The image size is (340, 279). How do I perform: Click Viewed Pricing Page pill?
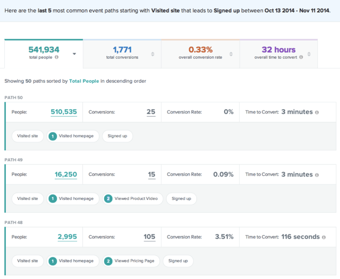pyautogui.click(x=131, y=261)
